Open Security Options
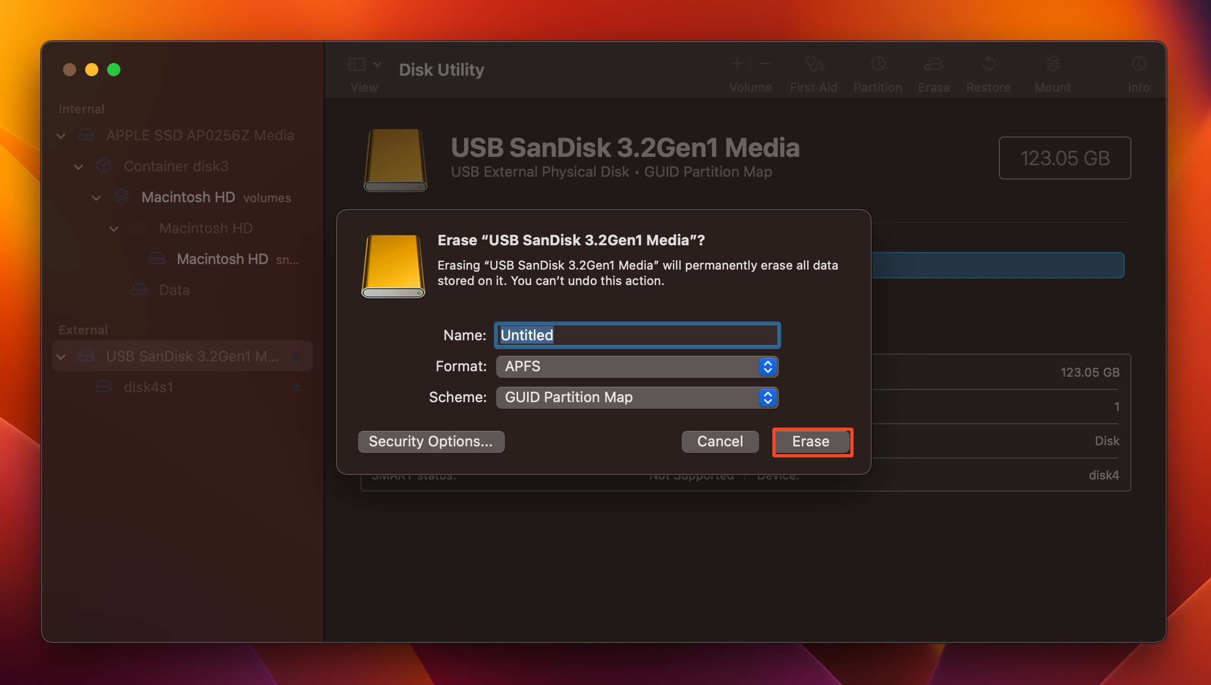Screen dimensions: 1211x685 [431, 442]
